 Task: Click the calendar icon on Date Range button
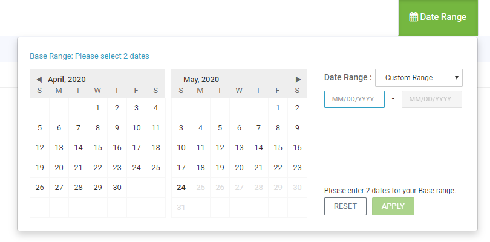pyautogui.click(x=413, y=17)
